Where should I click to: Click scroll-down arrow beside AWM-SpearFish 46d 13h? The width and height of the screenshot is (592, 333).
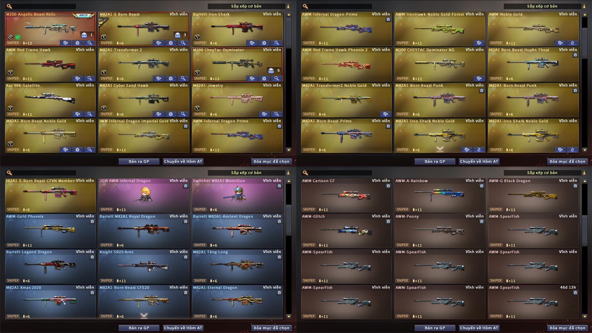(x=585, y=316)
